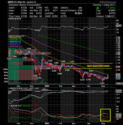This screenshot has width=123, height=125.
Task: Click the +7.64% percent change
Action: 110,8
